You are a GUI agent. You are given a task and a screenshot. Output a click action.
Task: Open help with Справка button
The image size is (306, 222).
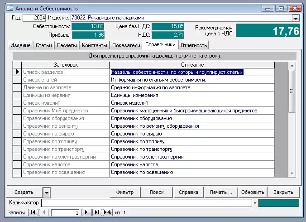tap(188, 192)
